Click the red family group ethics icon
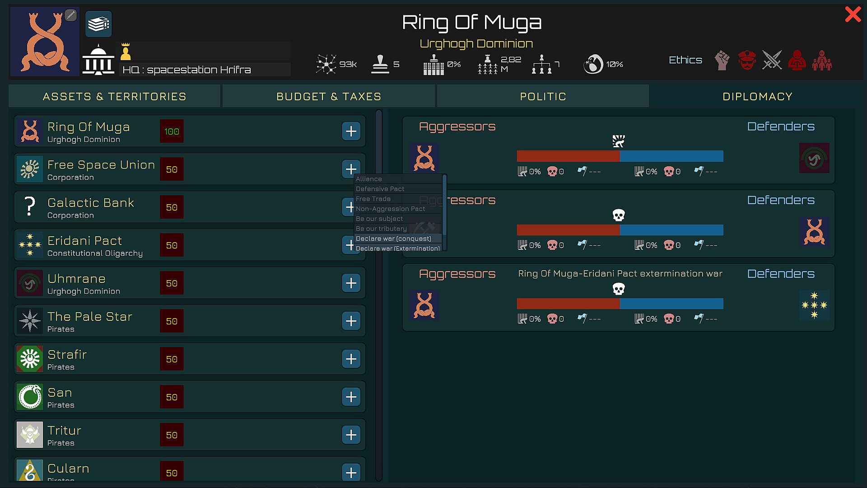 pyautogui.click(x=821, y=60)
